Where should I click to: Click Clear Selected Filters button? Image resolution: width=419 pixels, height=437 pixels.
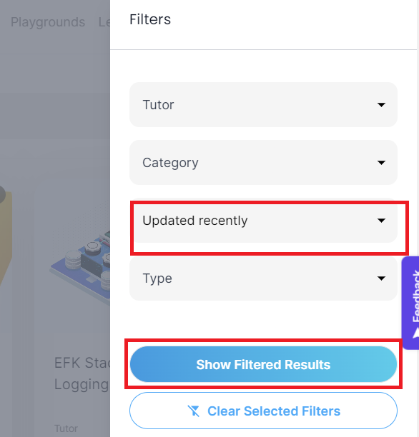pos(263,411)
